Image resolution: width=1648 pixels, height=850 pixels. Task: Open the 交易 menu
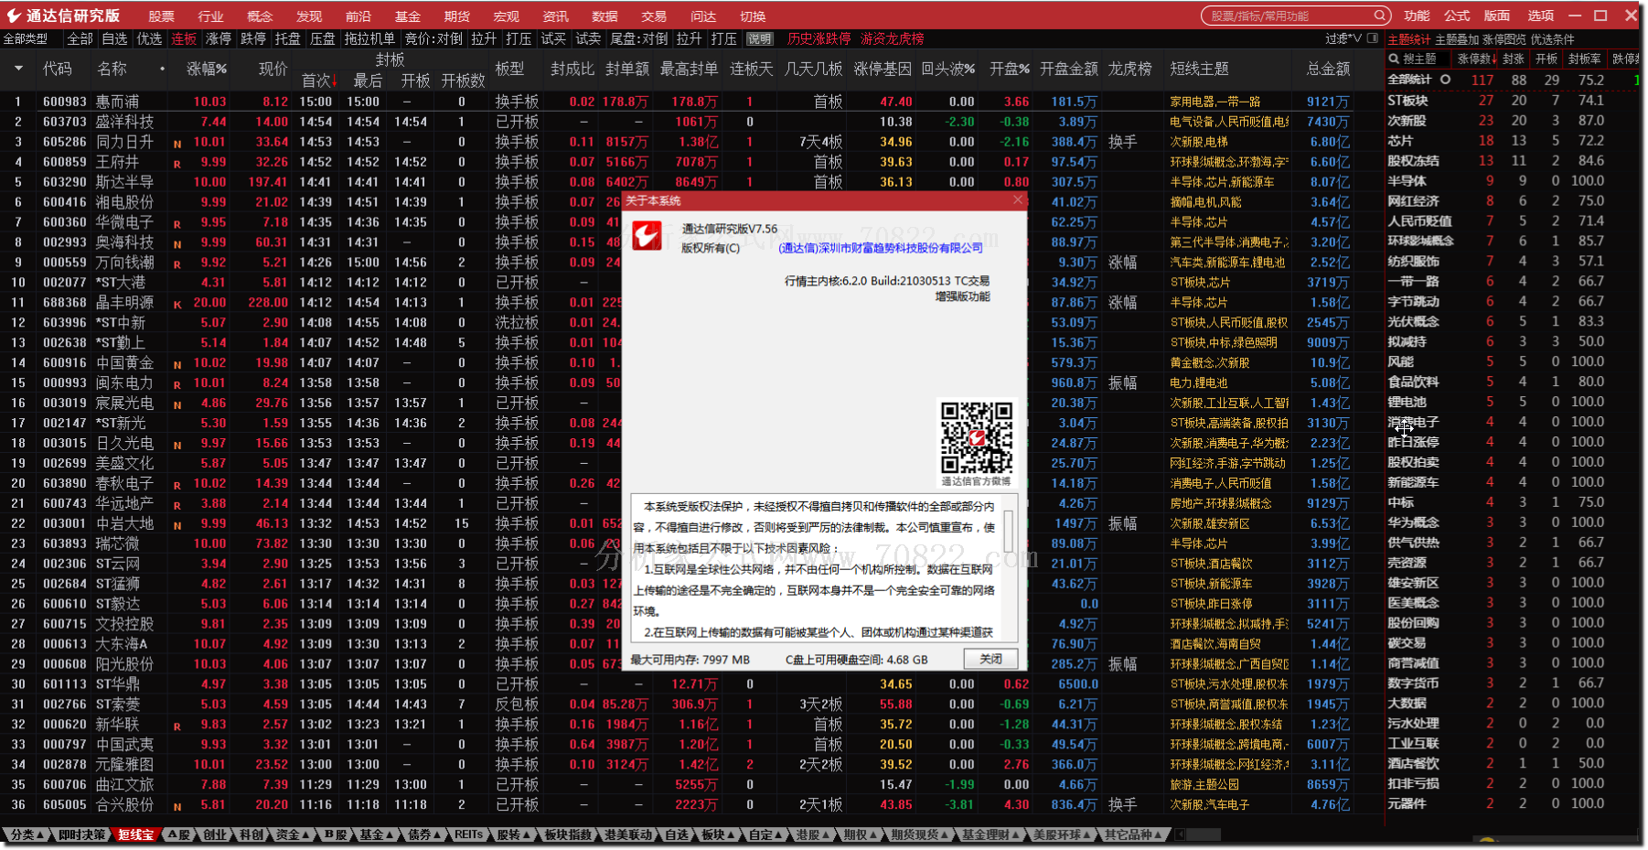(x=654, y=16)
